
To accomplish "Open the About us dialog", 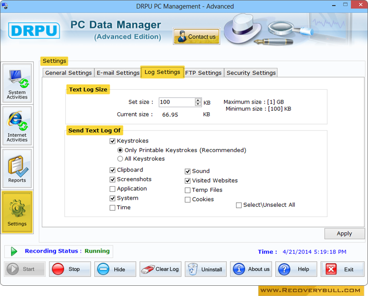I will (x=251, y=269).
